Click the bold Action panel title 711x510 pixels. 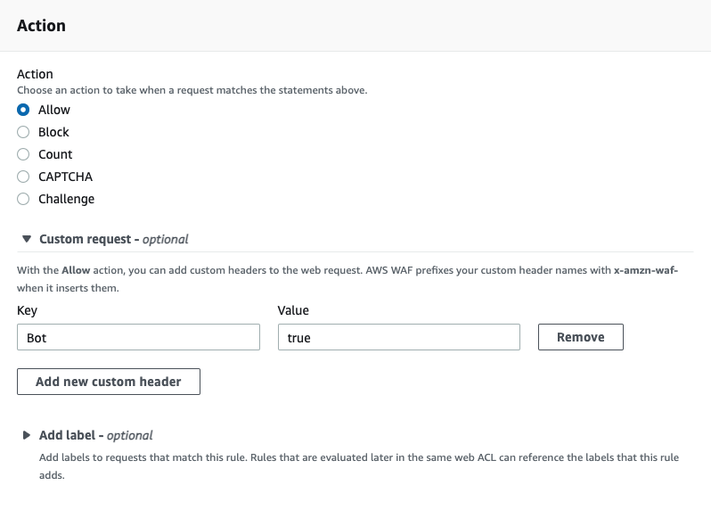tap(41, 25)
